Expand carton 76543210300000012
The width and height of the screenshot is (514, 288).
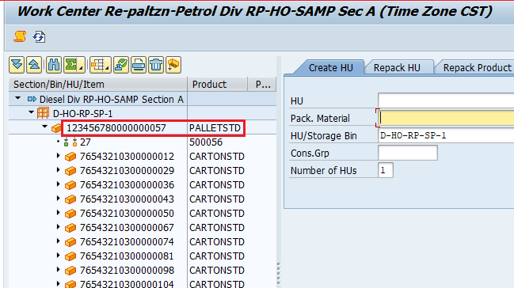59,156
